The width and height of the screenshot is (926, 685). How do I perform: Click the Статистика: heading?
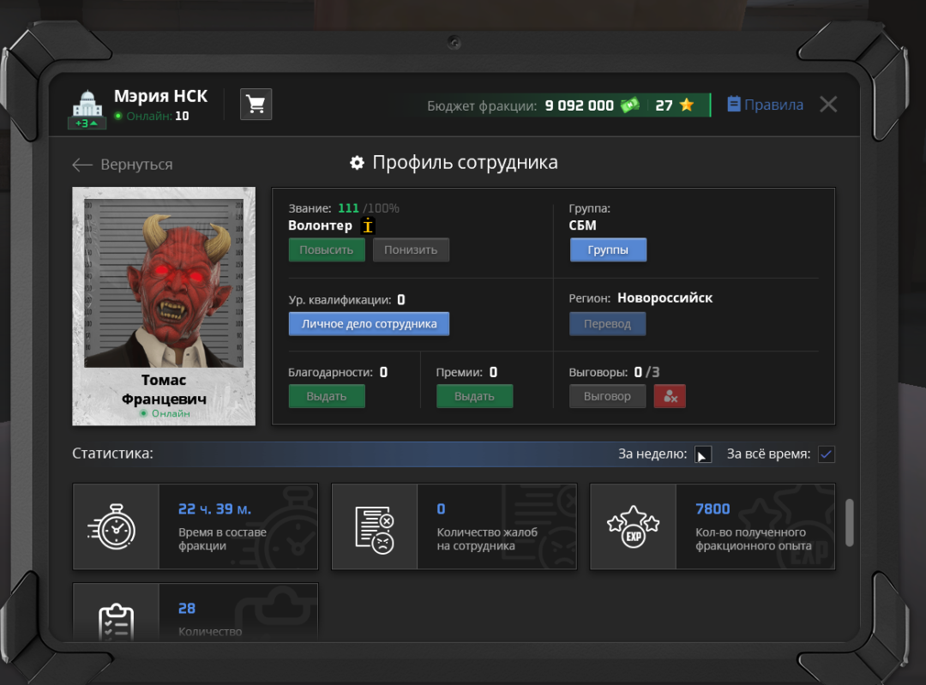tap(113, 454)
